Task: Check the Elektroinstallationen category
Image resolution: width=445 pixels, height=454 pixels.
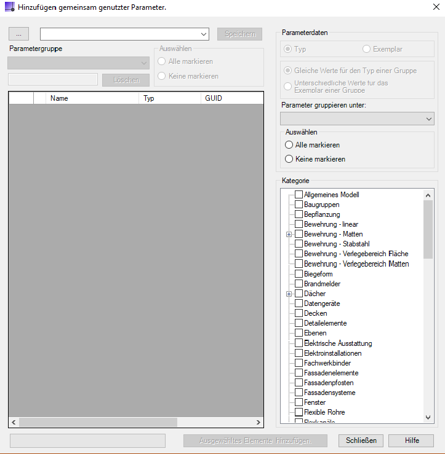Action: [299, 353]
